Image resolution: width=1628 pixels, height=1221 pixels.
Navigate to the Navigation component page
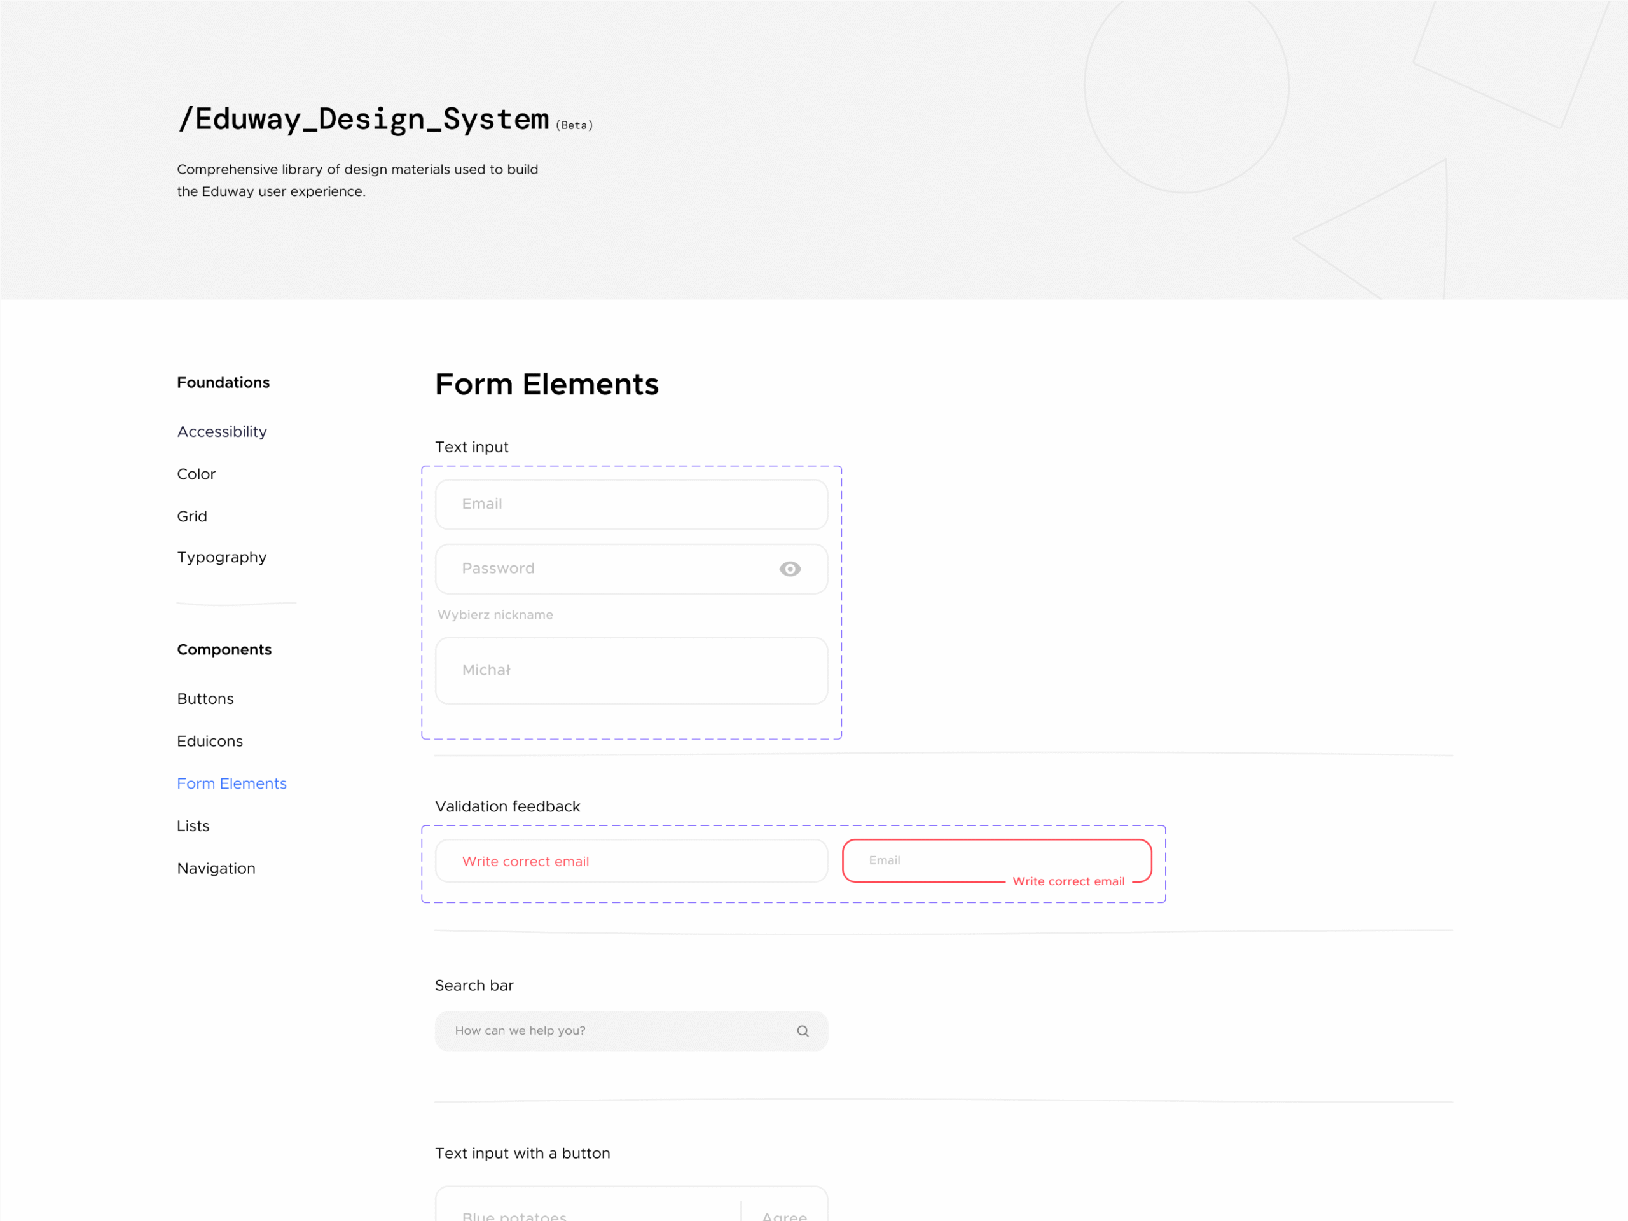point(216,867)
